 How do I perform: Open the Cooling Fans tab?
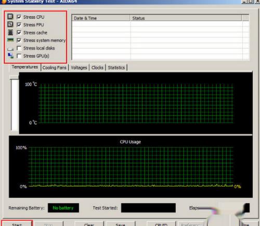click(55, 67)
